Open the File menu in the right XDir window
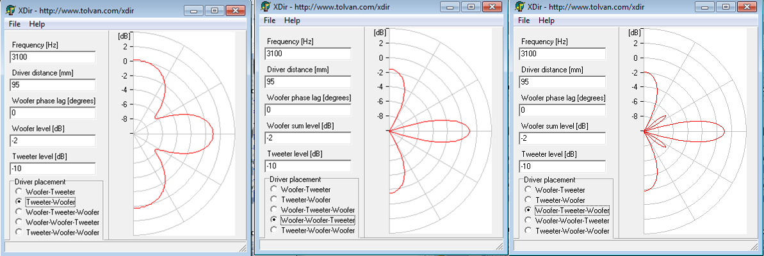 524,20
